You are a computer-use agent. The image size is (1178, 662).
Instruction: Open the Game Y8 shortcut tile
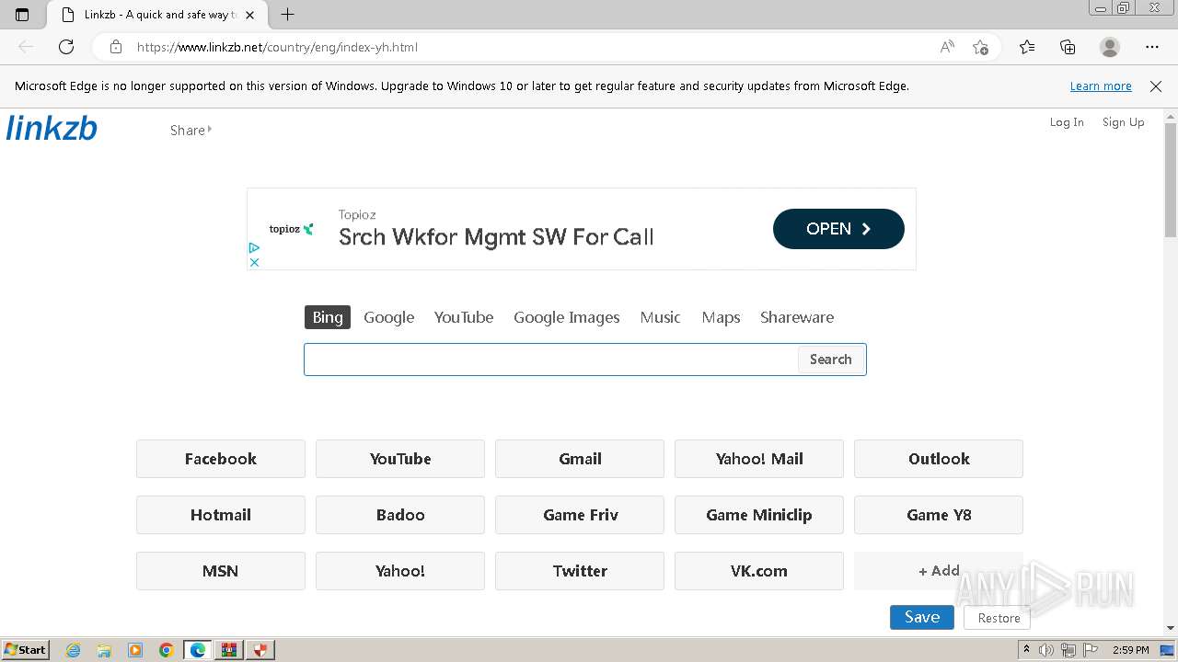939,515
